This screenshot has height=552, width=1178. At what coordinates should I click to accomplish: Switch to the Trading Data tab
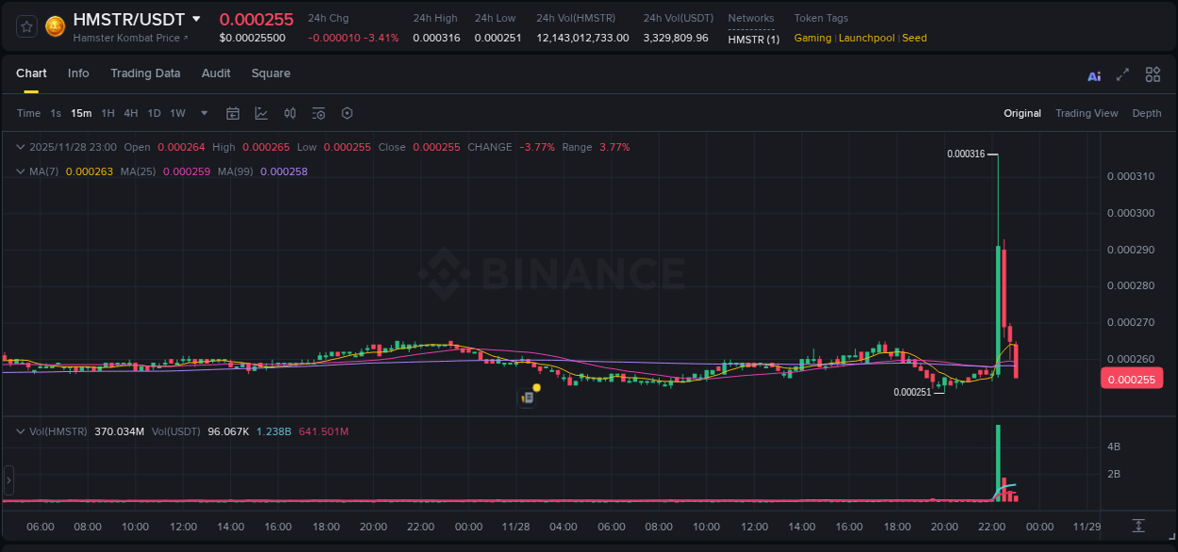pyautogui.click(x=145, y=73)
